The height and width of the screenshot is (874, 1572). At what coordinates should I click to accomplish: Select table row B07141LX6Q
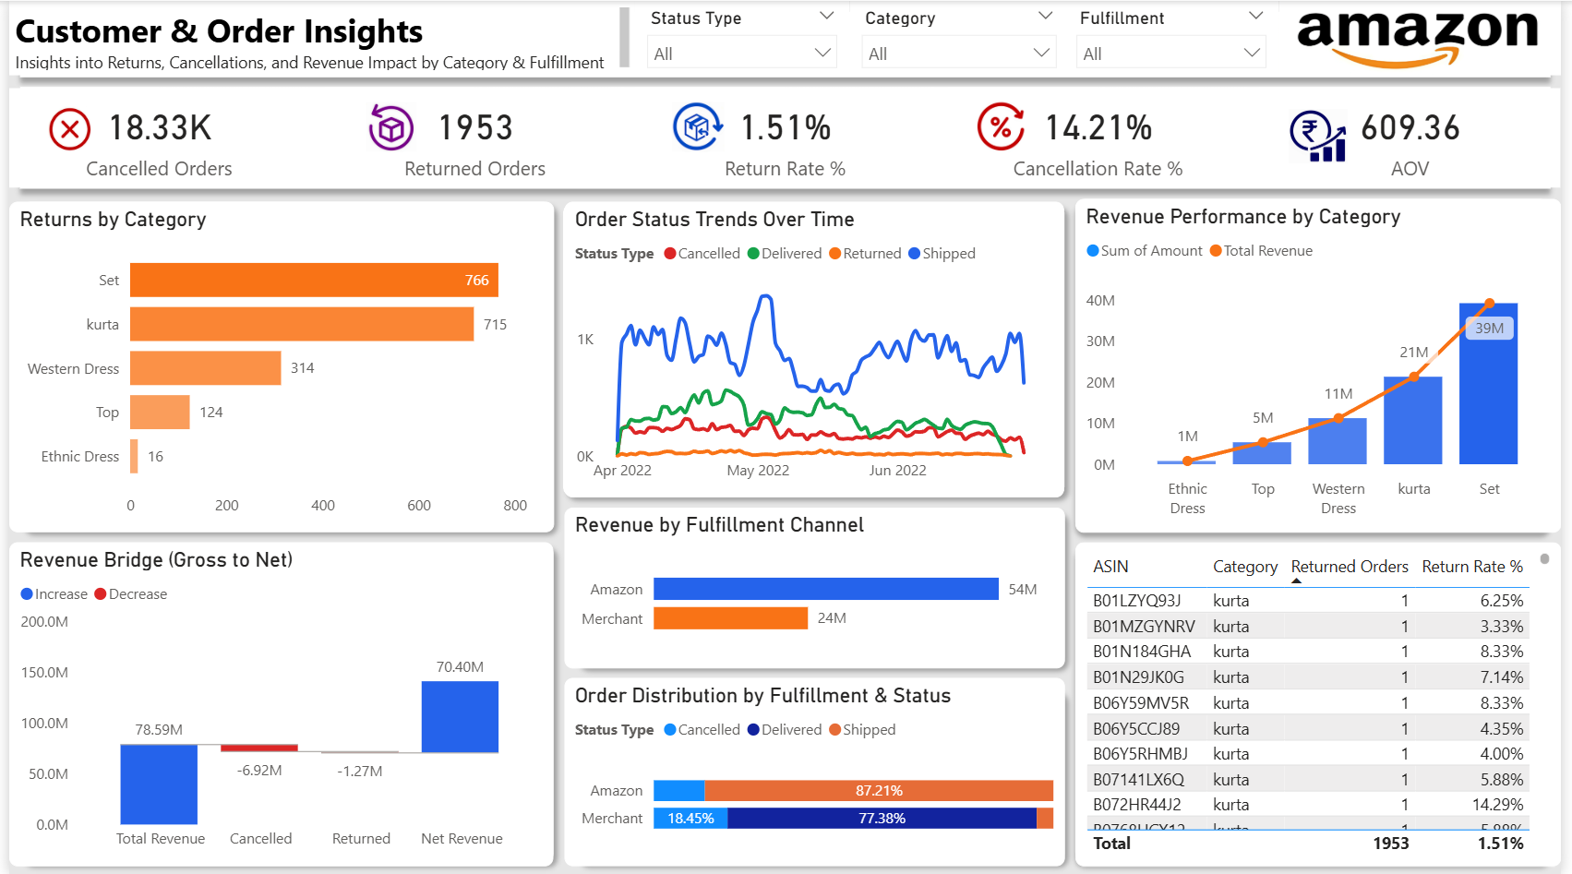pyautogui.click(x=1308, y=780)
